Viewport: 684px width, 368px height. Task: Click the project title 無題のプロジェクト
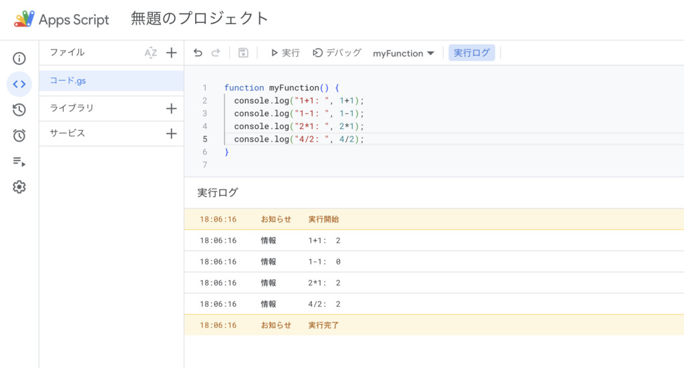[200, 19]
